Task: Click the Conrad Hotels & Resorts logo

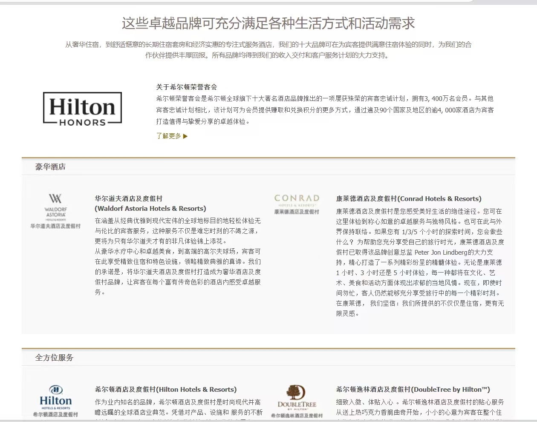Action: 297,204
